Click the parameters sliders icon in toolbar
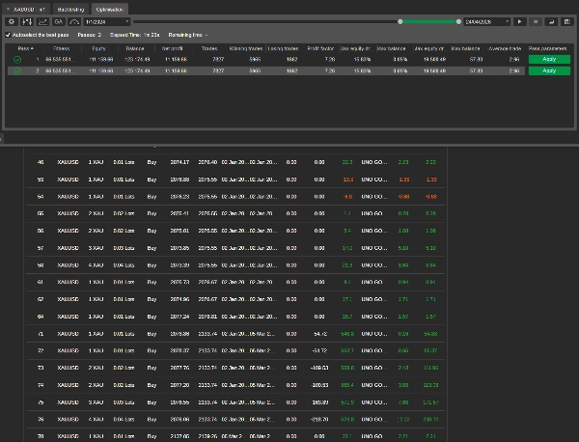This screenshot has width=579, height=442. tap(27, 20)
